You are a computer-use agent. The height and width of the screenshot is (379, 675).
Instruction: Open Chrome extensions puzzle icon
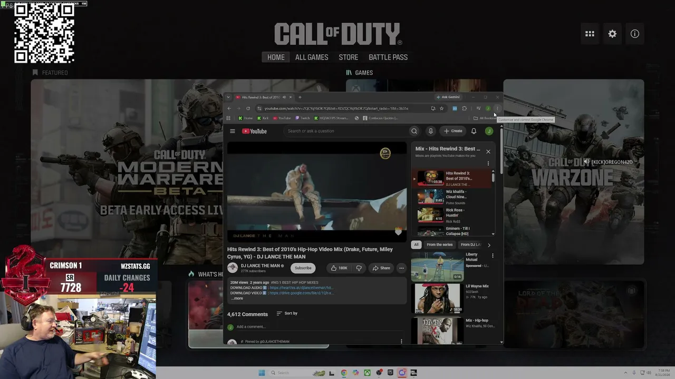click(465, 108)
